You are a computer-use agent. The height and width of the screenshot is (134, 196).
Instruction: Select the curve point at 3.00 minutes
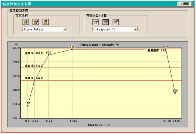point(35,80)
